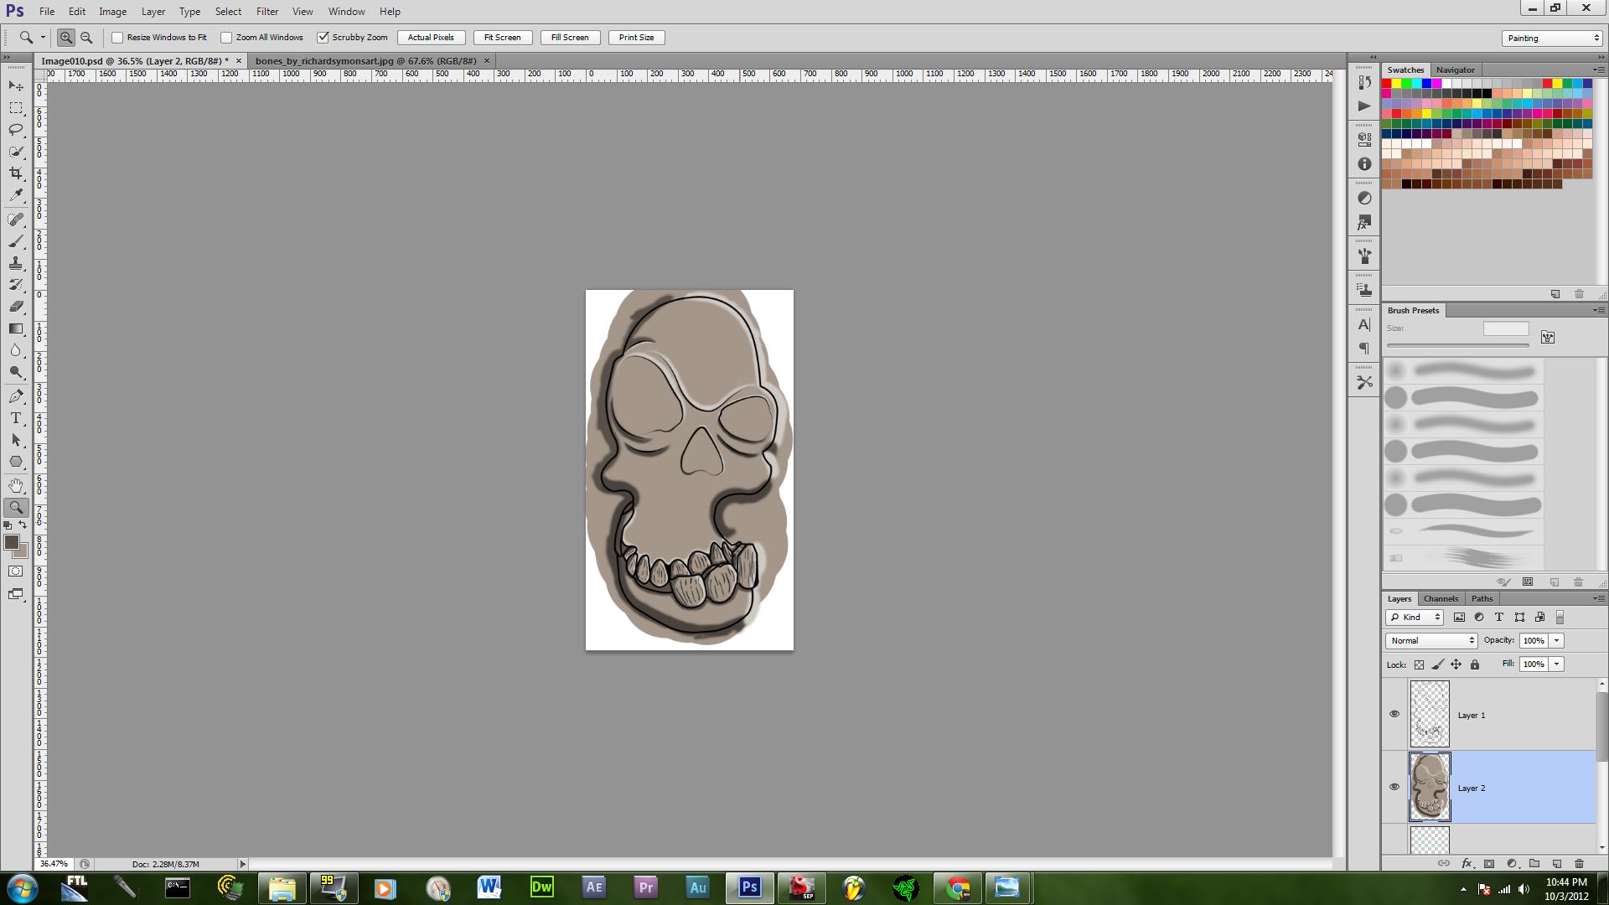The image size is (1609, 905).
Task: Open the Info panel icon
Action: point(1364,164)
